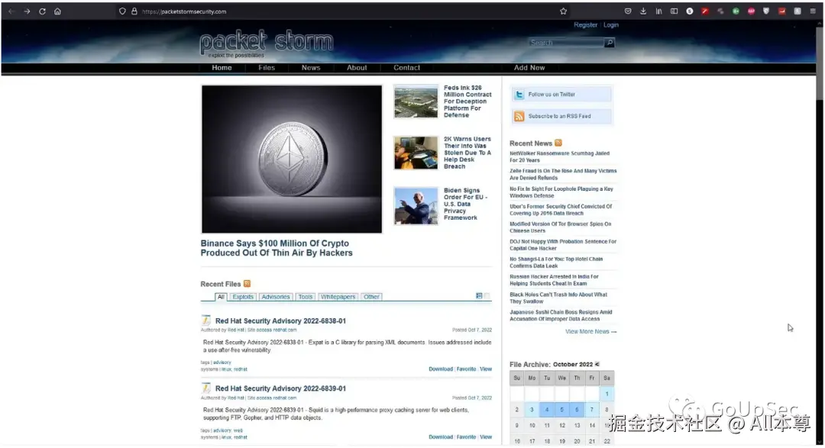Open the pink ABP extension icon
The width and height of the screenshot is (825, 448).
pyautogui.click(x=751, y=11)
